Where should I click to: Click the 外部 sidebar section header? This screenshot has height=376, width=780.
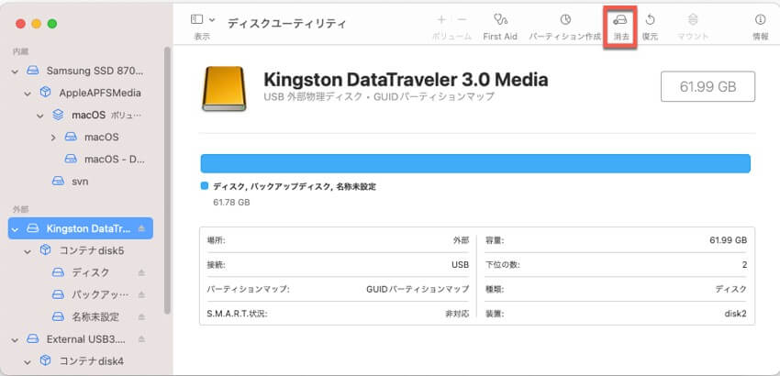pos(21,209)
